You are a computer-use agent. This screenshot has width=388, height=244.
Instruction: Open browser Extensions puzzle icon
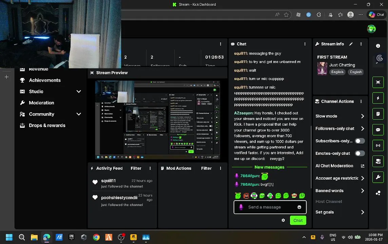tap(319, 15)
